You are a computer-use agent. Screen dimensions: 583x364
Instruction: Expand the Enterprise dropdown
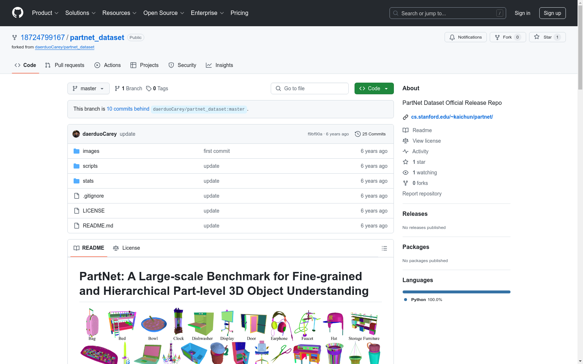pos(207,13)
